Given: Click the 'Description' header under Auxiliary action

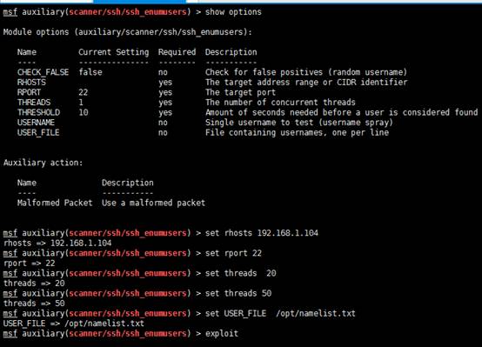Looking at the screenshot, I should pyautogui.click(x=128, y=183).
